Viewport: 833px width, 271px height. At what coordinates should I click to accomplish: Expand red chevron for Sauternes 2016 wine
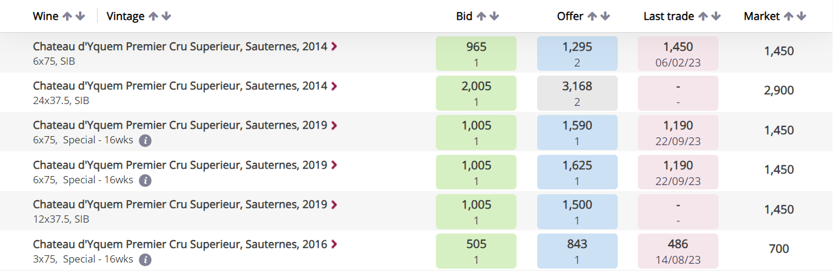click(334, 244)
